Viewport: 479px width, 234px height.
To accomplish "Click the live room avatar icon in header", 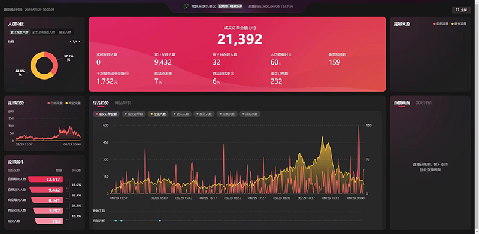I will point(186,6).
